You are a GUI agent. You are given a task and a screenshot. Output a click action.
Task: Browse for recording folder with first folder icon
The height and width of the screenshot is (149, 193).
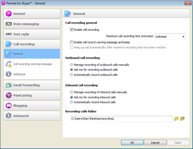point(177,119)
